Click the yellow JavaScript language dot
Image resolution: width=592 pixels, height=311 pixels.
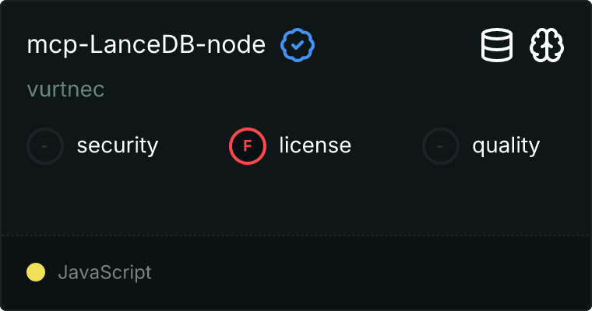click(36, 272)
